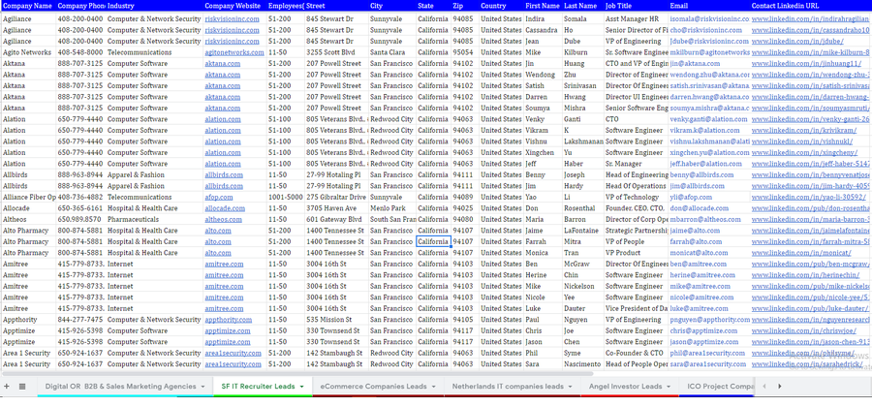Select the 94105 zip cell
Image resolution: width=872 pixels, height=407 pixels.
(x=464, y=319)
